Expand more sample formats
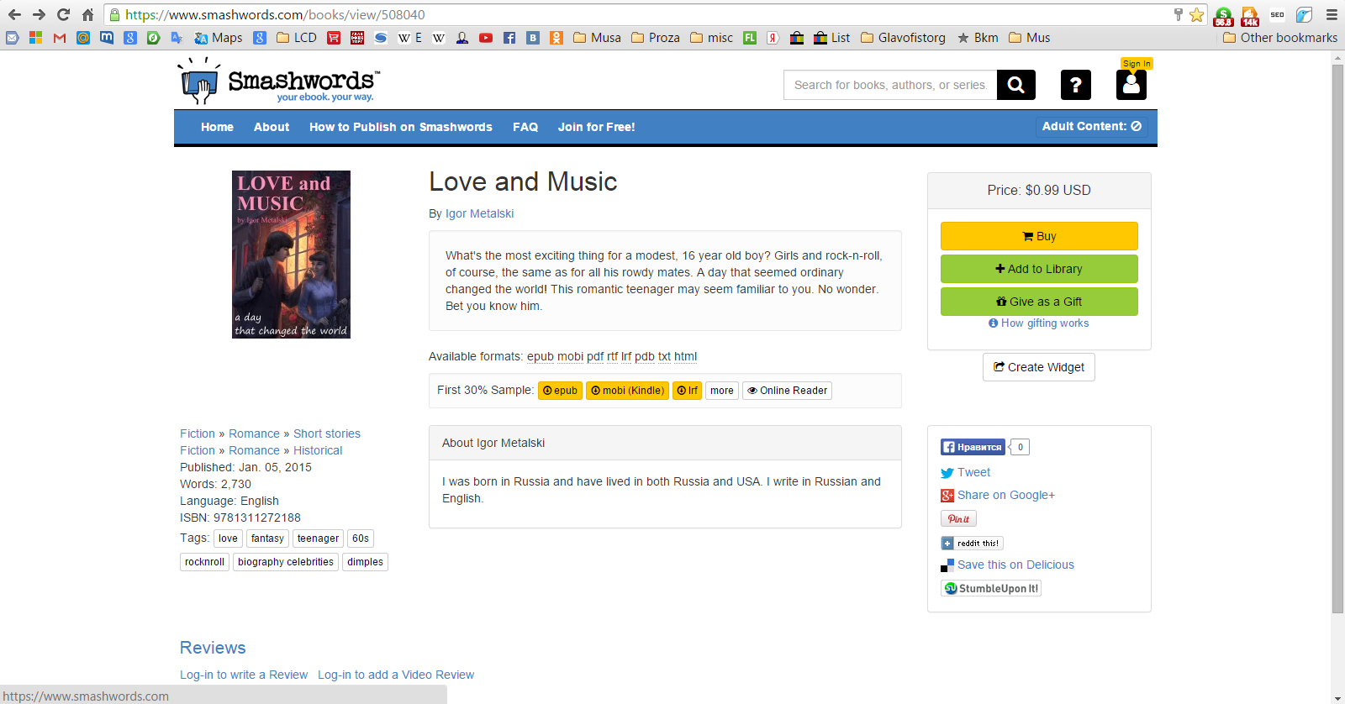 tap(722, 391)
